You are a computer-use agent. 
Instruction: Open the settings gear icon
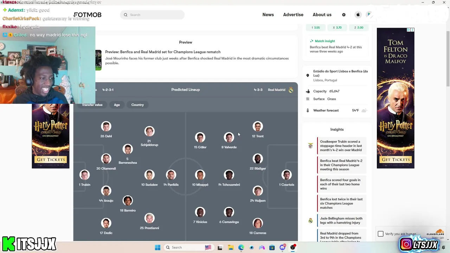coord(344,15)
